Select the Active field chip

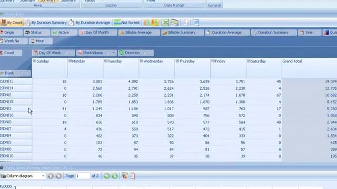pos(64,33)
